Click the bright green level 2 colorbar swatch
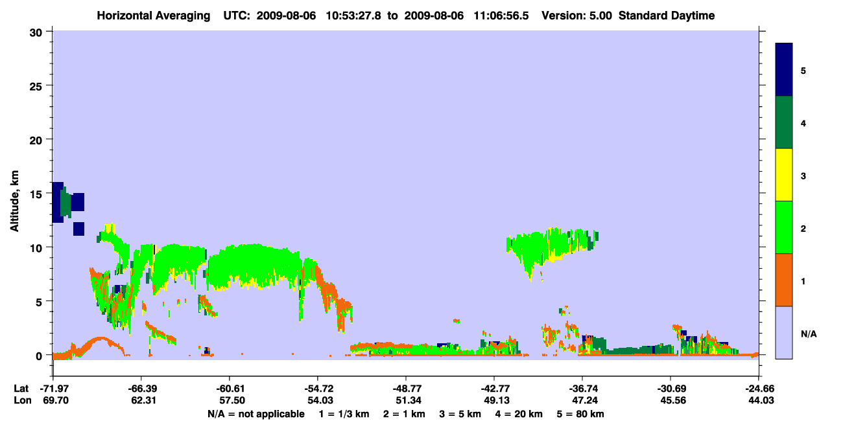 click(x=784, y=227)
